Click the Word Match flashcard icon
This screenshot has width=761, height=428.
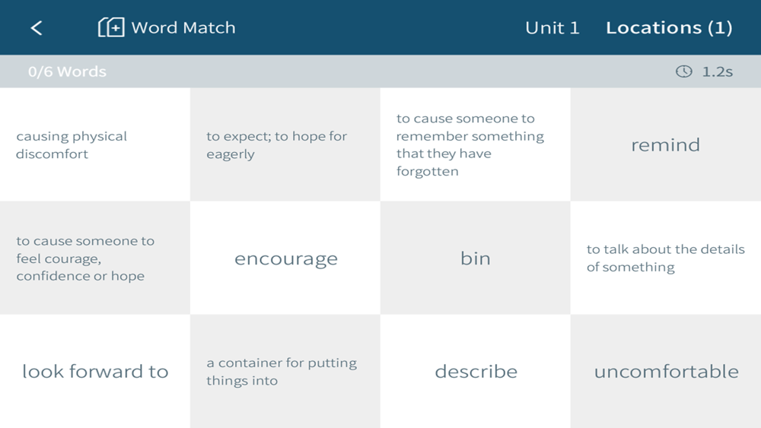coord(111,28)
